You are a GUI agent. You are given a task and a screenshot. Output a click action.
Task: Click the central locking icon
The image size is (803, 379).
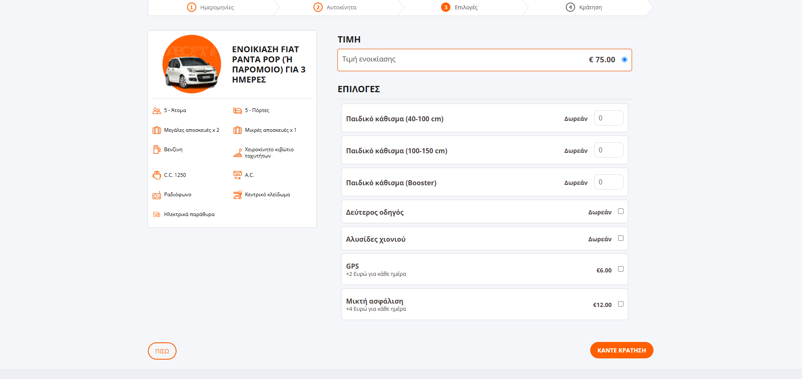tap(238, 195)
